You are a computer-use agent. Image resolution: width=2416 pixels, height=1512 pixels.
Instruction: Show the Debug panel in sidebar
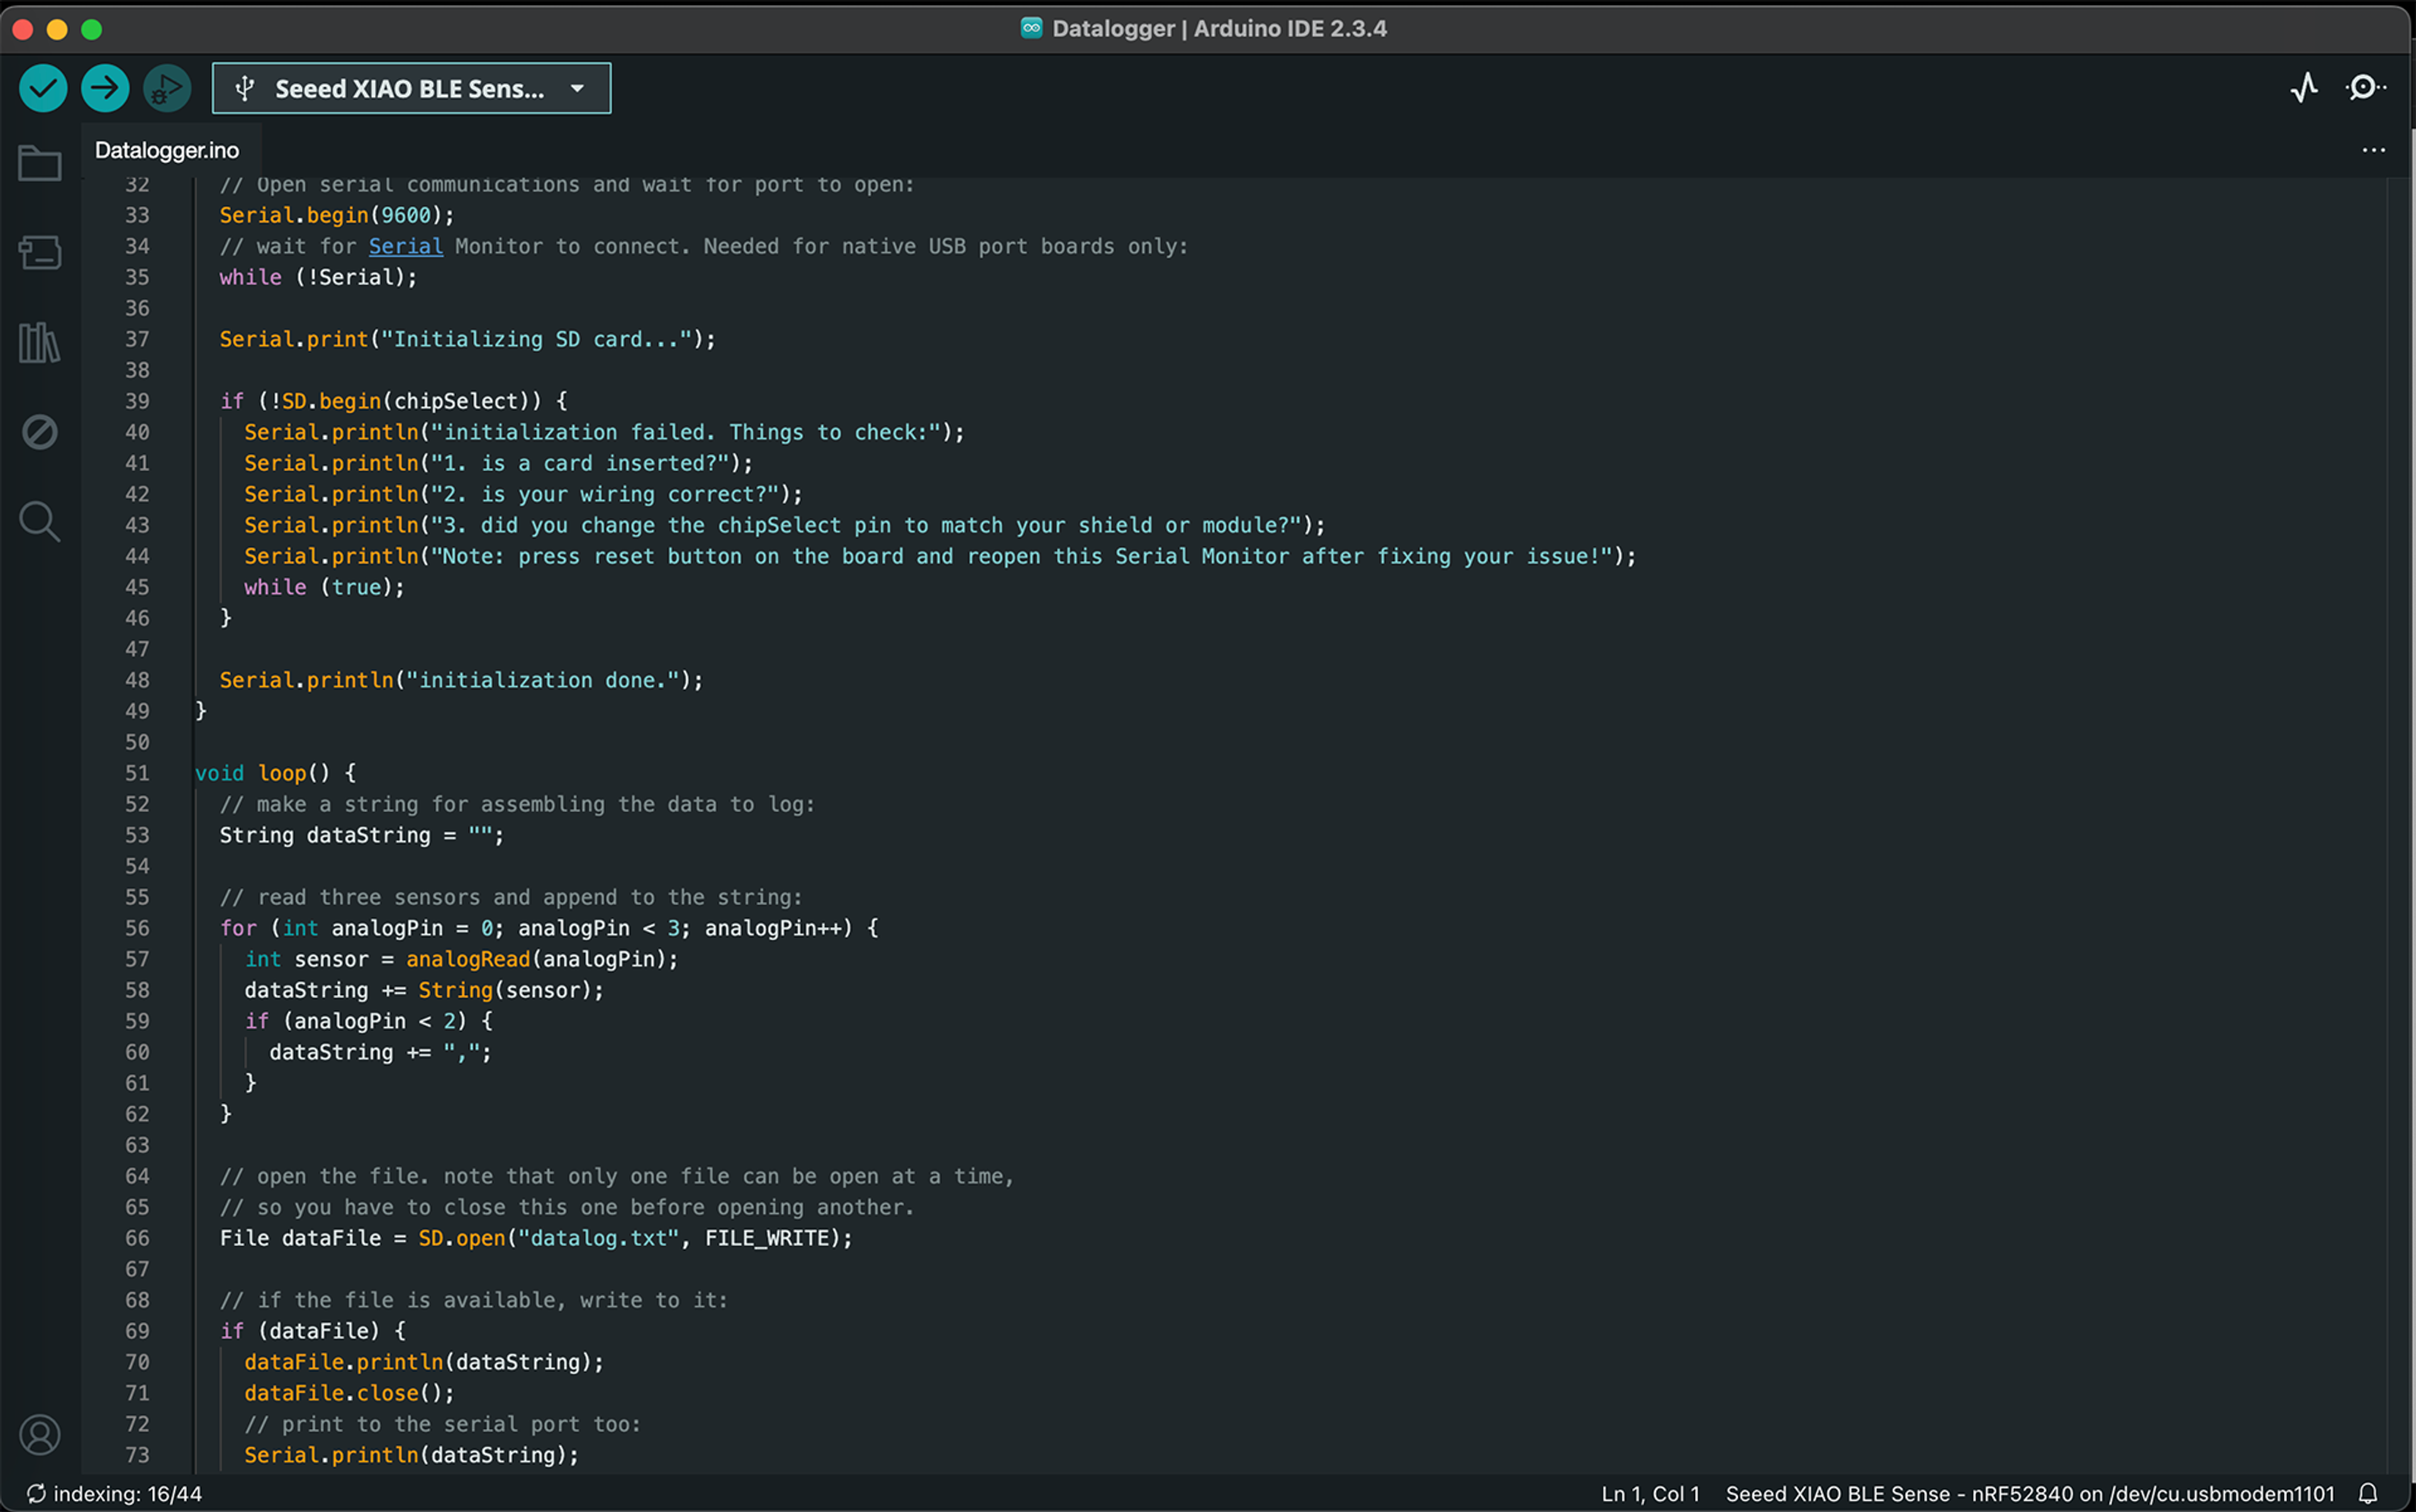(40, 432)
